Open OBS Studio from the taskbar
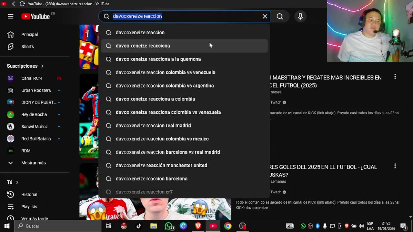The width and height of the screenshot is (413, 232). (243, 226)
